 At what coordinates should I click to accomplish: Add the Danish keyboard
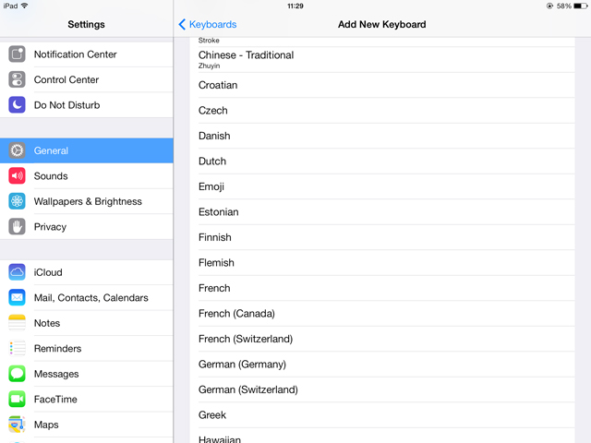[x=382, y=136]
